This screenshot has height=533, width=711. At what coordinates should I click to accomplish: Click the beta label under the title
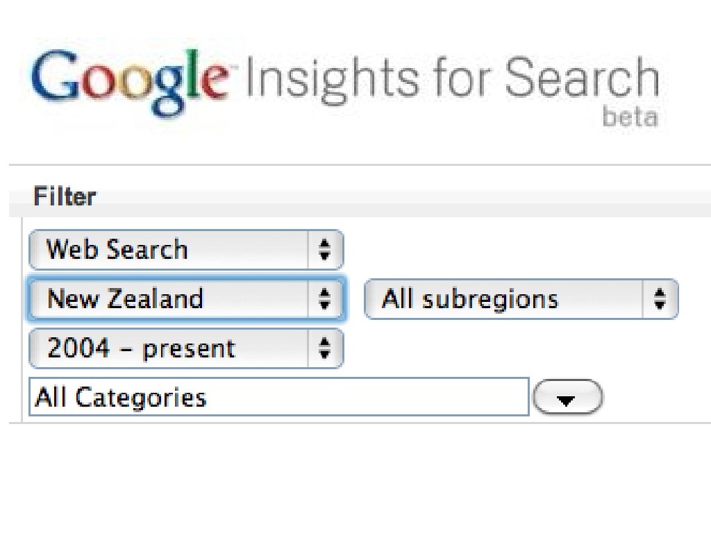[x=629, y=117]
